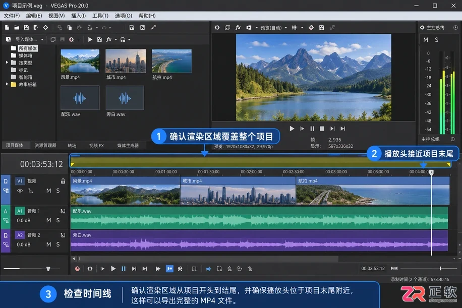Image resolution: width=462 pixels, height=308 pixels.
Task: Select the 媒体箱 folder
Action: 25,55
